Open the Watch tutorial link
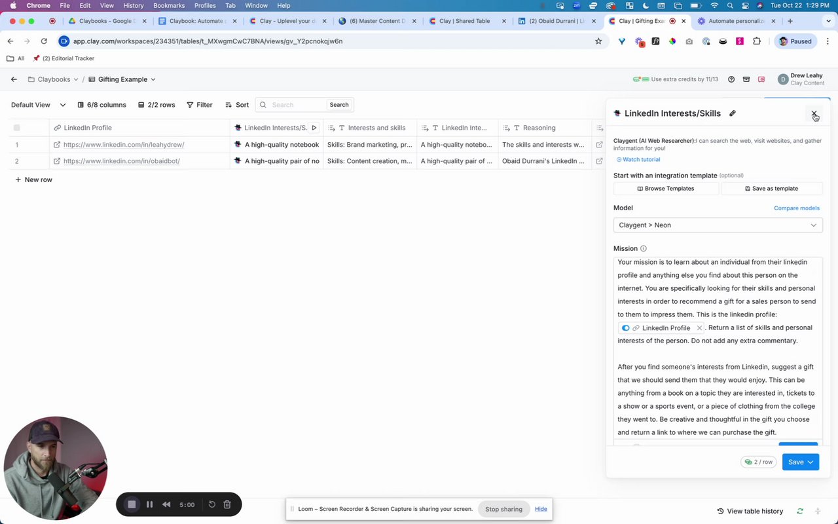 click(x=638, y=160)
